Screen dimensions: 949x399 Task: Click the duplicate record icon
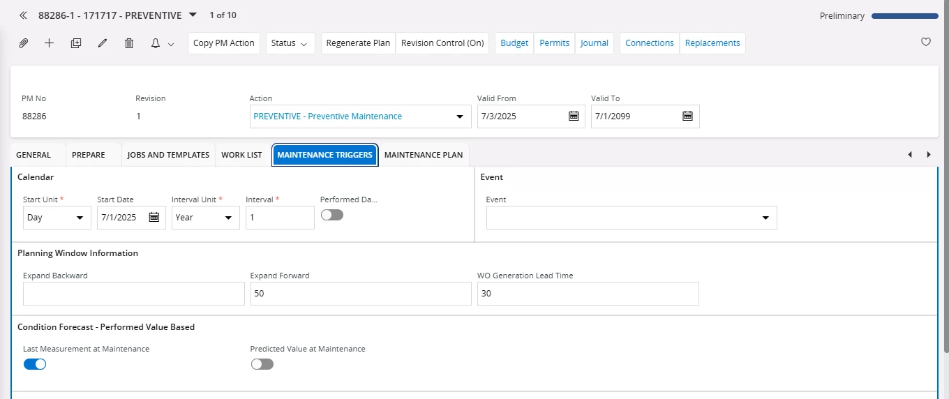[76, 43]
